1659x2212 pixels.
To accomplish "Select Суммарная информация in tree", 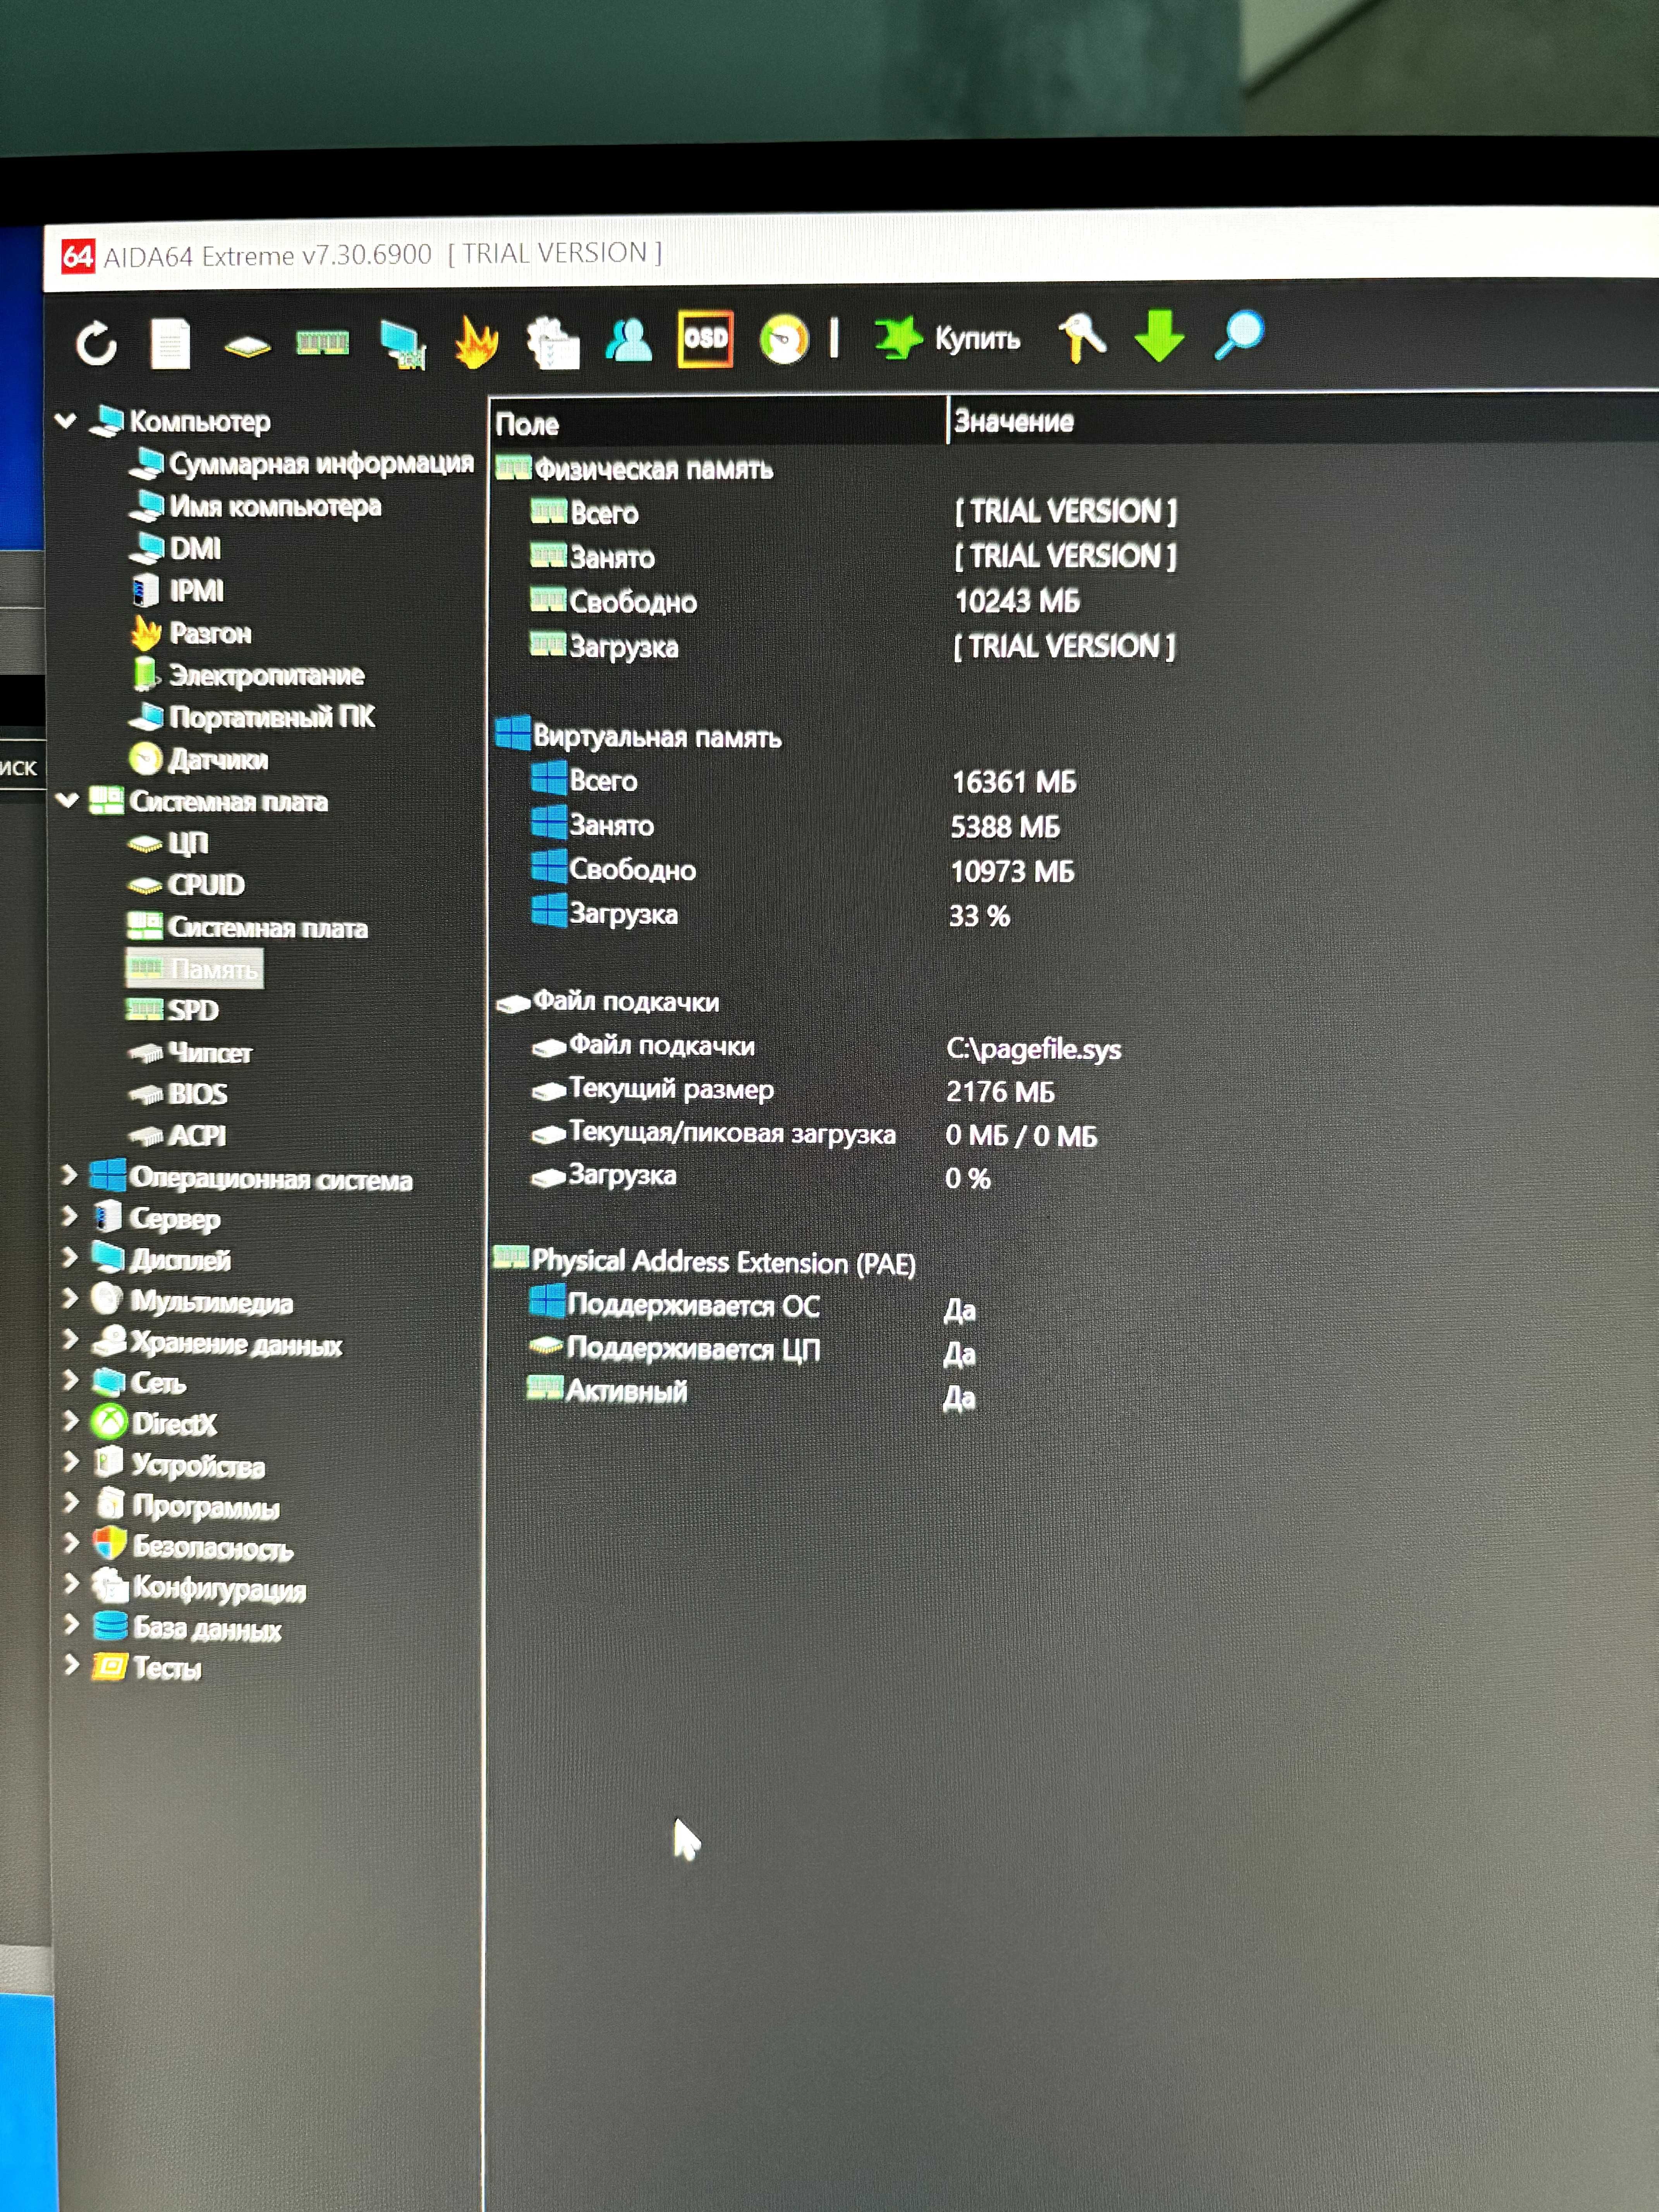I will click(x=302, y=463).
